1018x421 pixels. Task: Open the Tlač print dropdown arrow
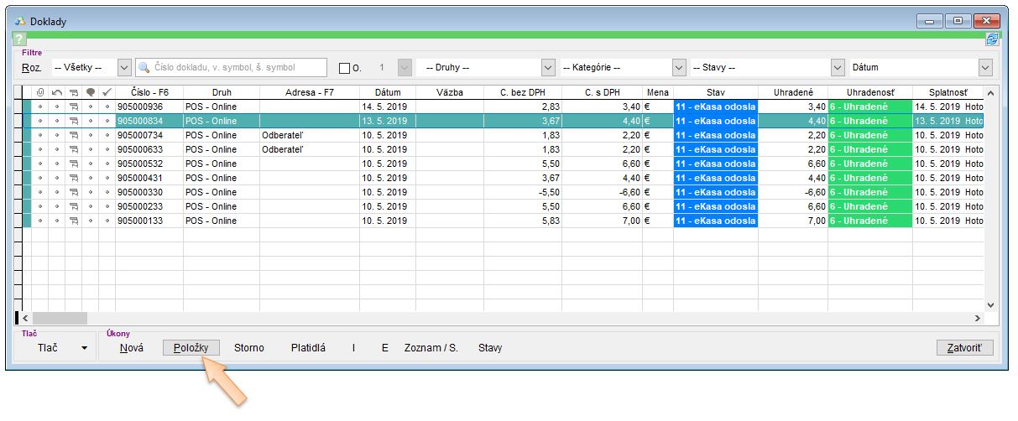pos(84,348)
